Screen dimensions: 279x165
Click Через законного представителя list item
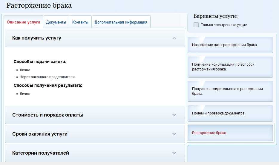point(47,77)
